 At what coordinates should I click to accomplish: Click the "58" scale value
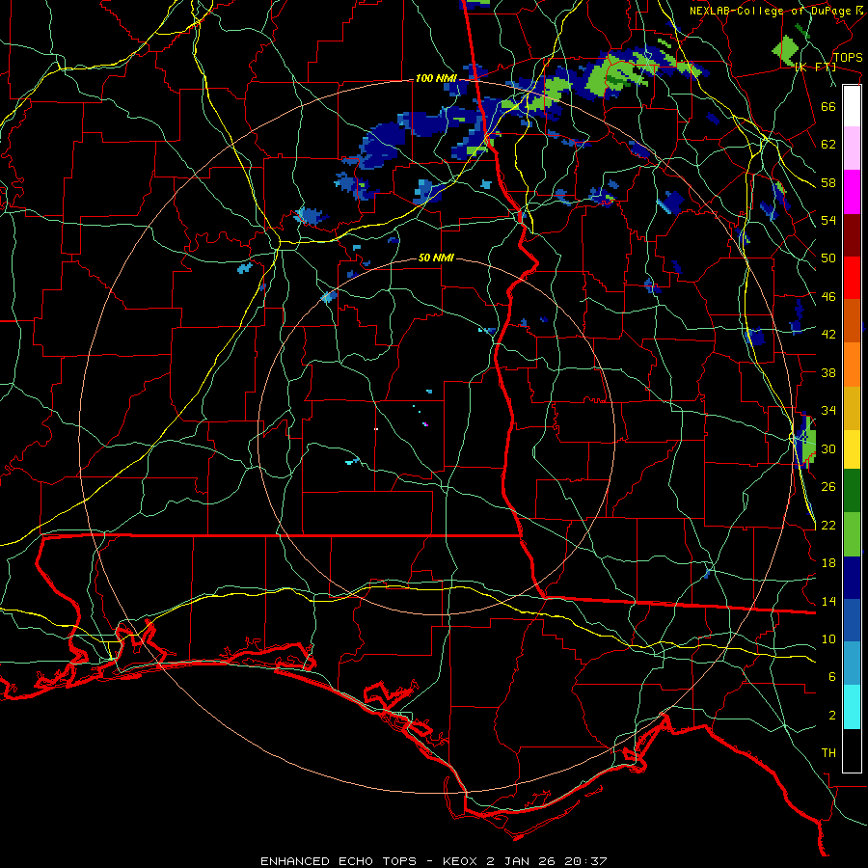point(828,182)
